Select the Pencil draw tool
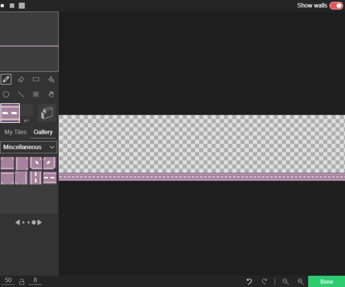Viewport: 345px width, 287px height. [6, 79]
